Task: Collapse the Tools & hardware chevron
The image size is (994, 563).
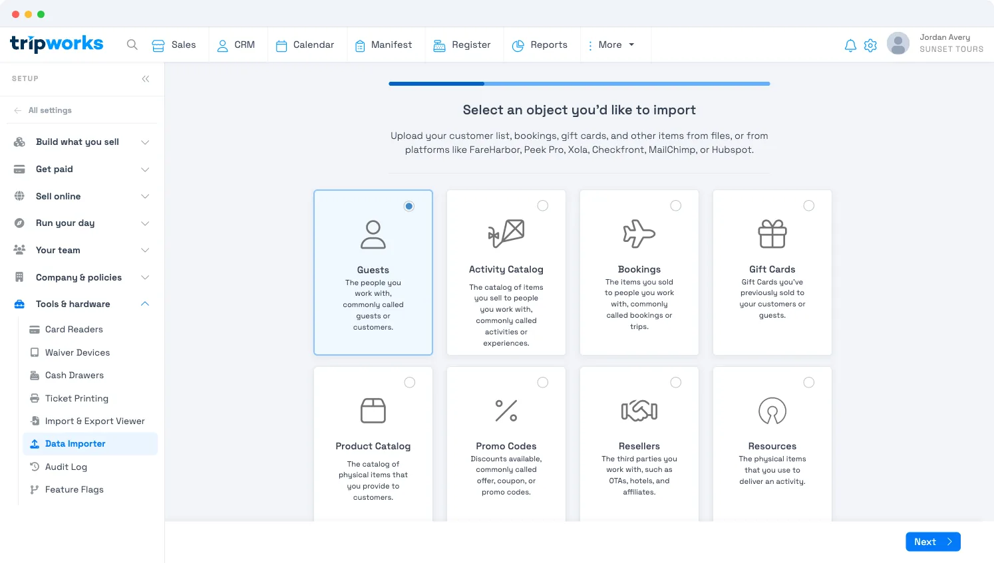Action: [x=145, y=304]
